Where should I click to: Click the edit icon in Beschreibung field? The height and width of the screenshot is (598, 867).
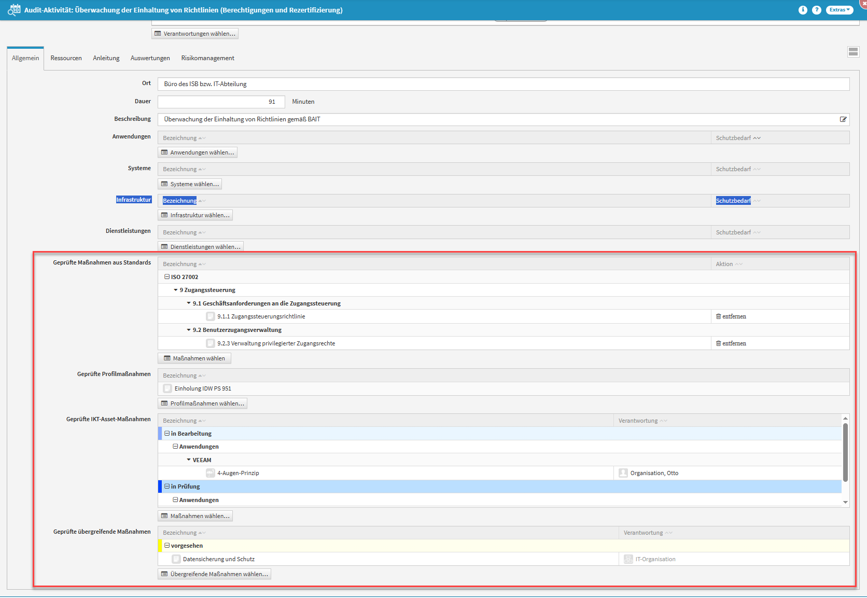click(843, 119)
